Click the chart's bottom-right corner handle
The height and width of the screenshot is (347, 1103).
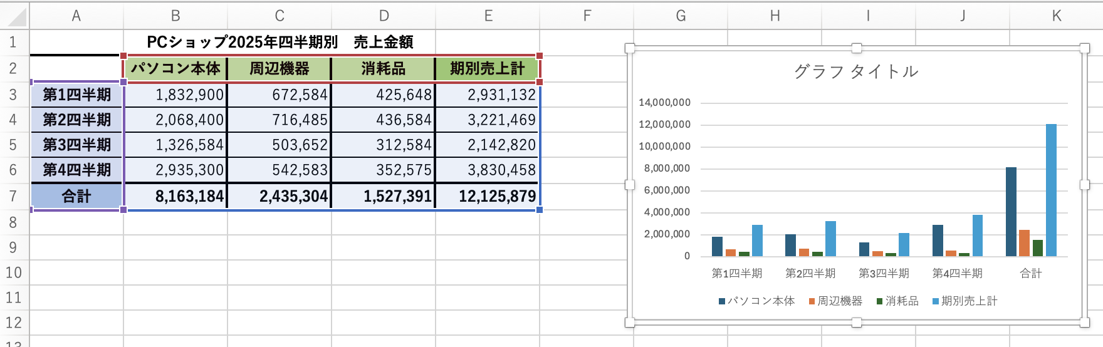click(1084, 322)
